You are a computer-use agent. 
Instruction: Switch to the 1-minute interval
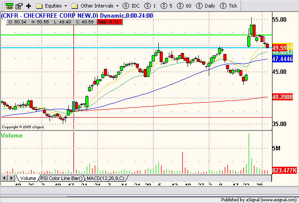[150, 6]
